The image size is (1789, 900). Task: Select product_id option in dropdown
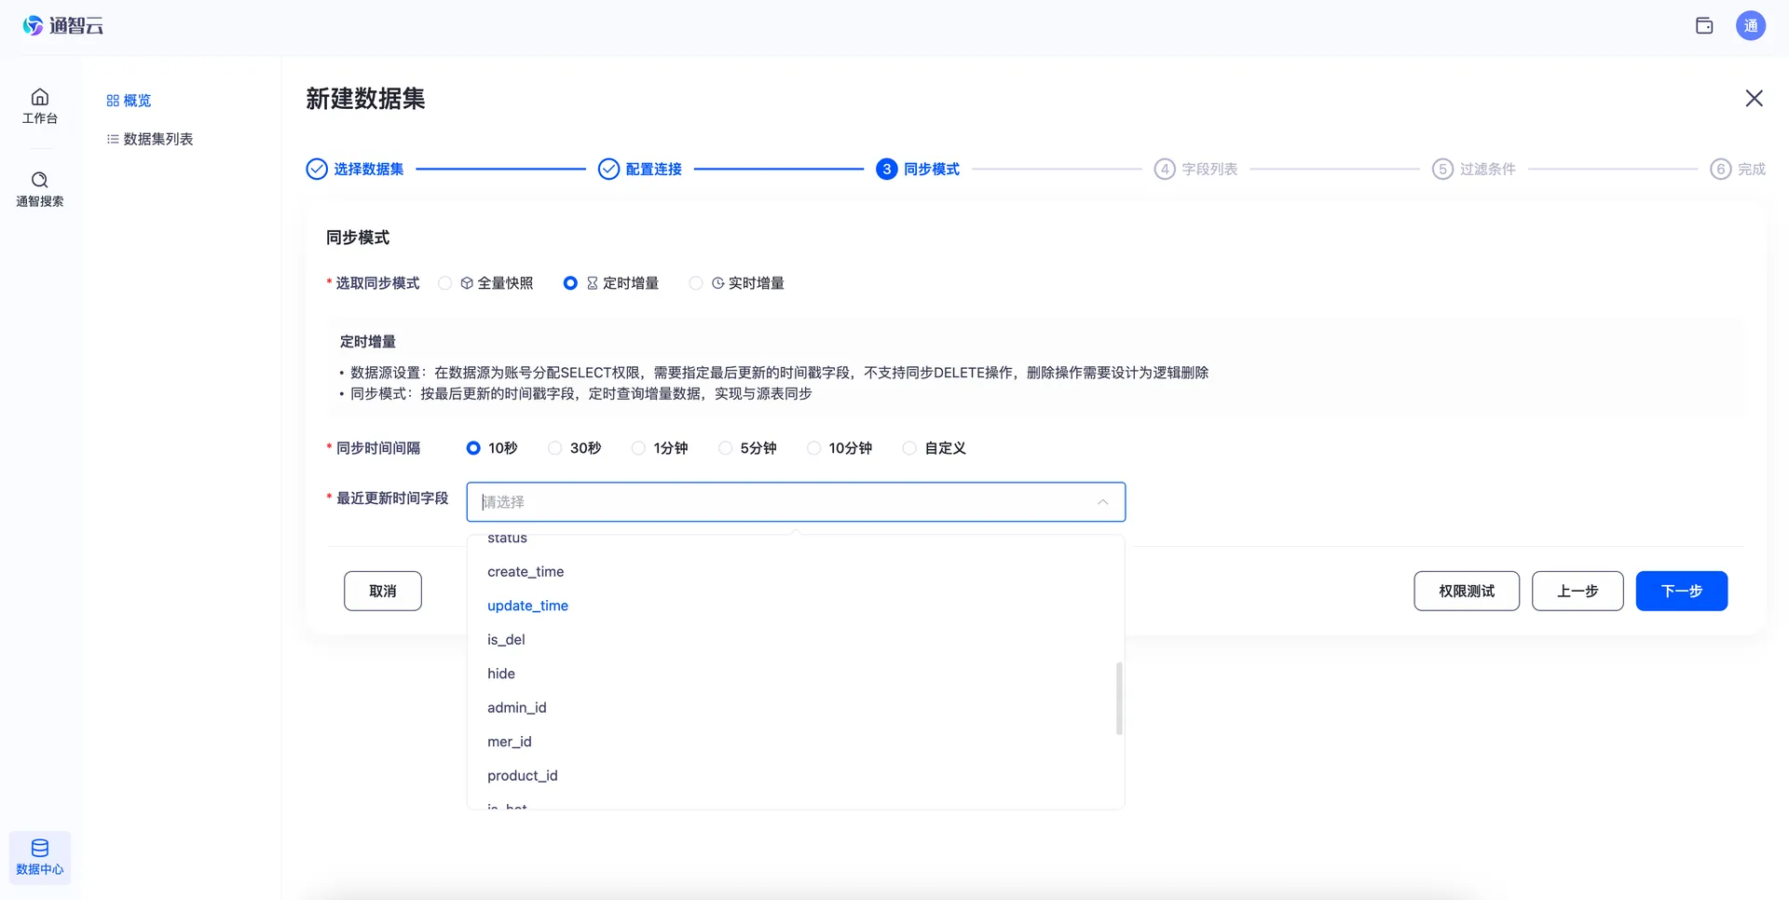point(796,776)
